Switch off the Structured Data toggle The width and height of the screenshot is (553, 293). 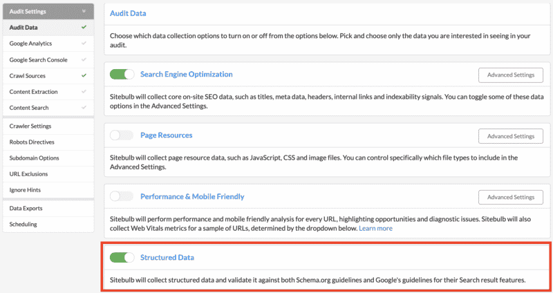point(122,258)
